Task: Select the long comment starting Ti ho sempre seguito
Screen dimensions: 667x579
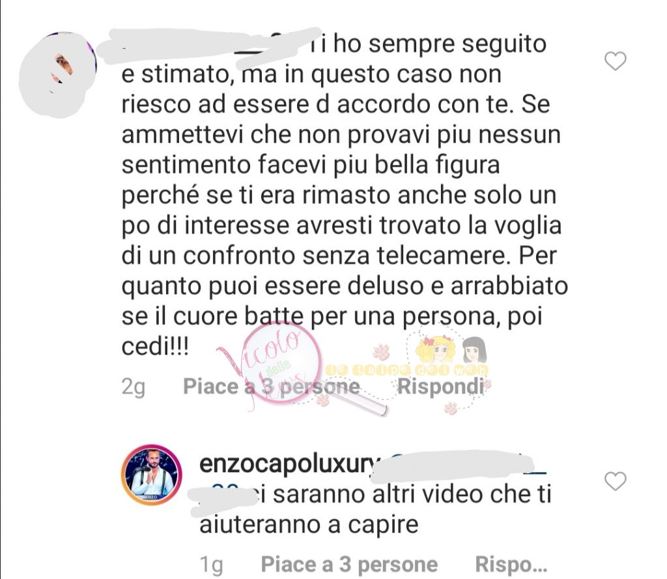Action: [x=345, y=195]
